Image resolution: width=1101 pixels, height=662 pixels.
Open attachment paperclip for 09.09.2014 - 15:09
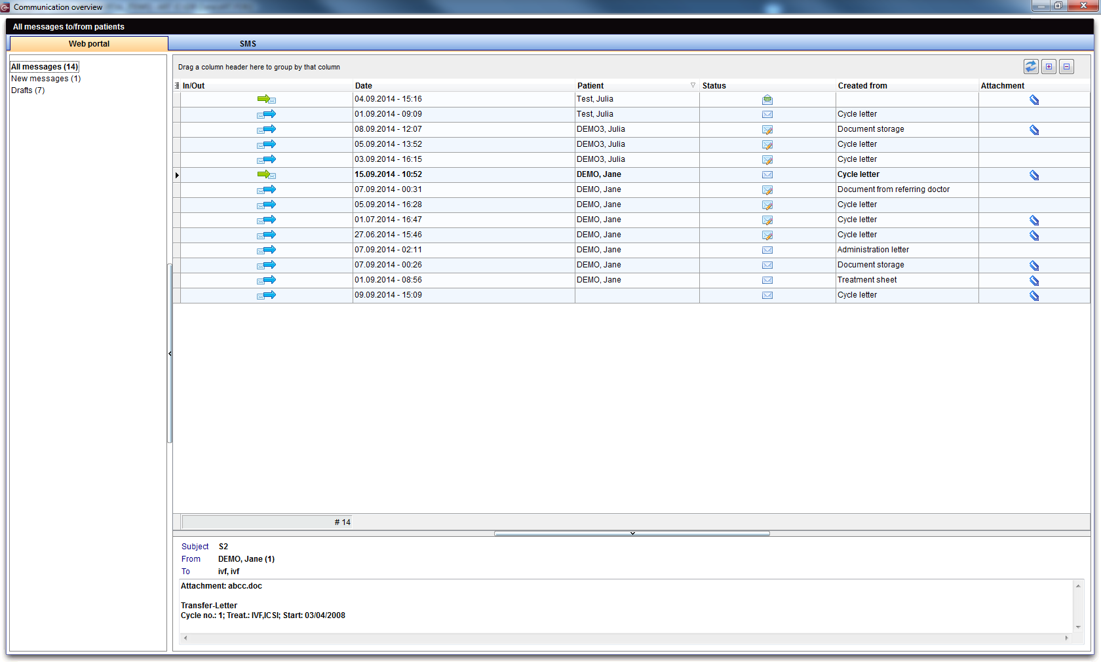(1034, 296)
